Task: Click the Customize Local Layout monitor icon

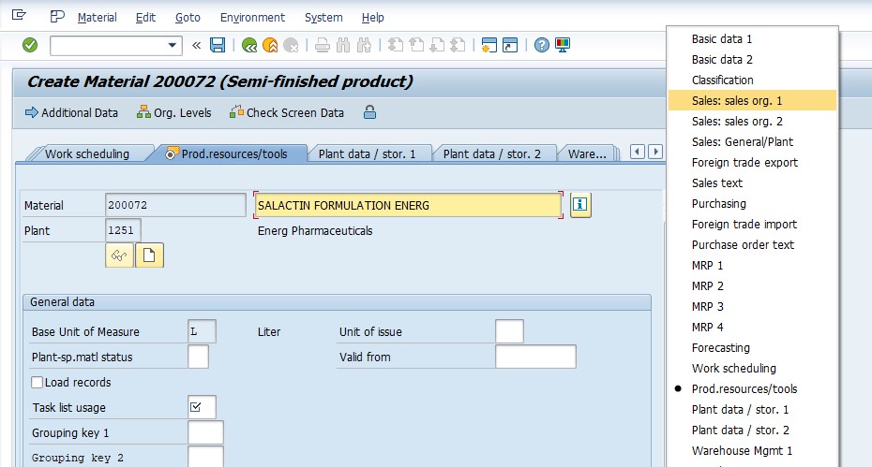Action: [563, 45]
